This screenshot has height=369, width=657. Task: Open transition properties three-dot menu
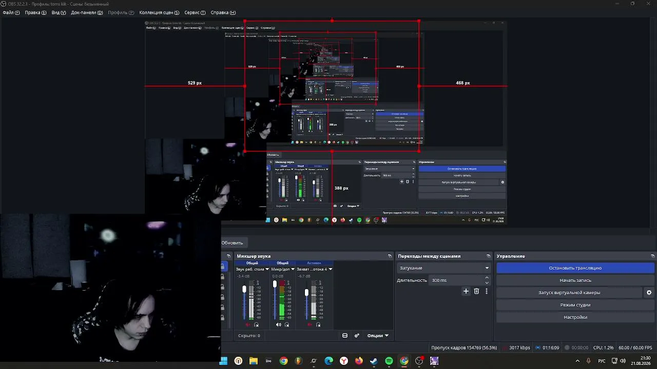[x=487, y=291]
